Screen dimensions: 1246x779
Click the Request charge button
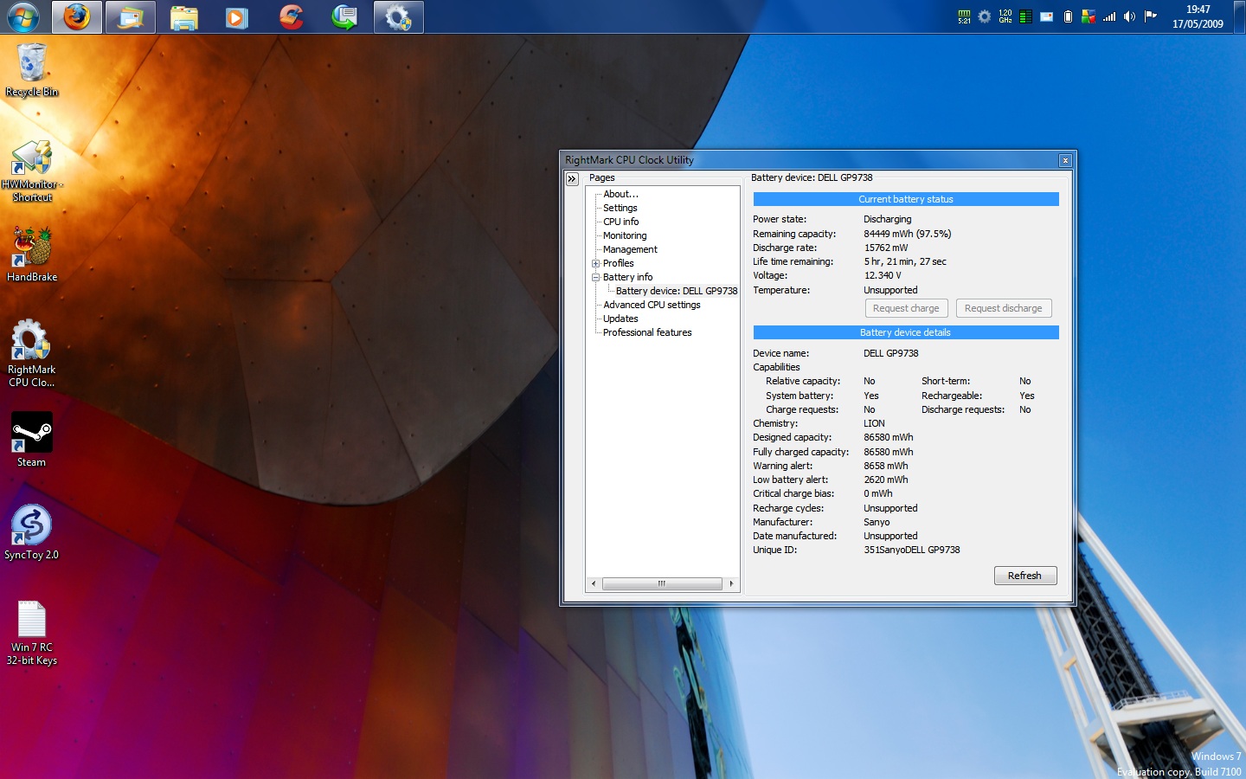[x=906, y=308]
